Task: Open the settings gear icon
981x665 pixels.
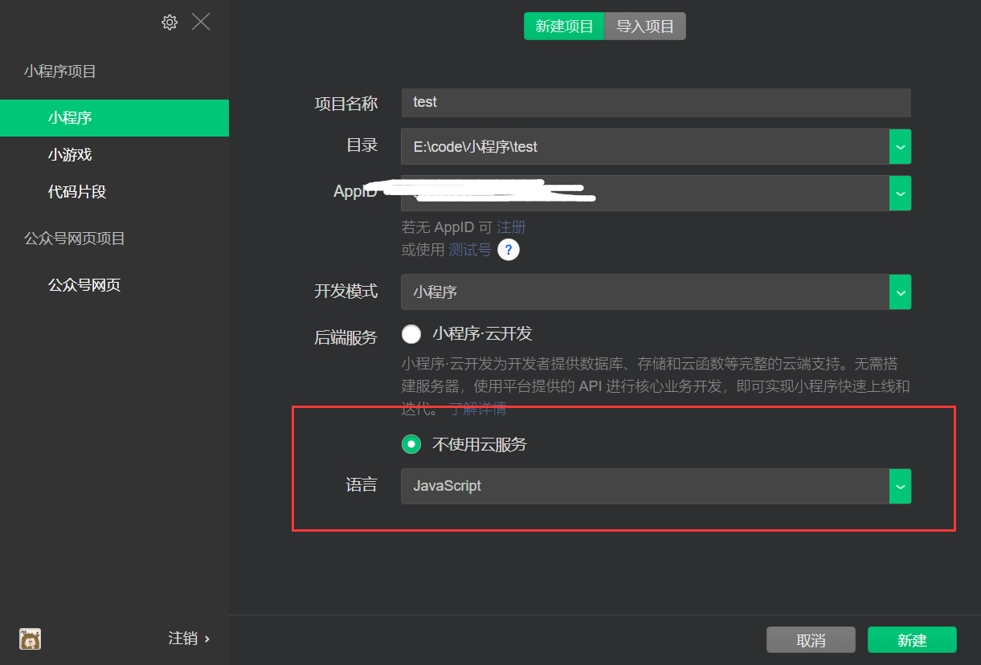Action: click(x=170, y=22)
